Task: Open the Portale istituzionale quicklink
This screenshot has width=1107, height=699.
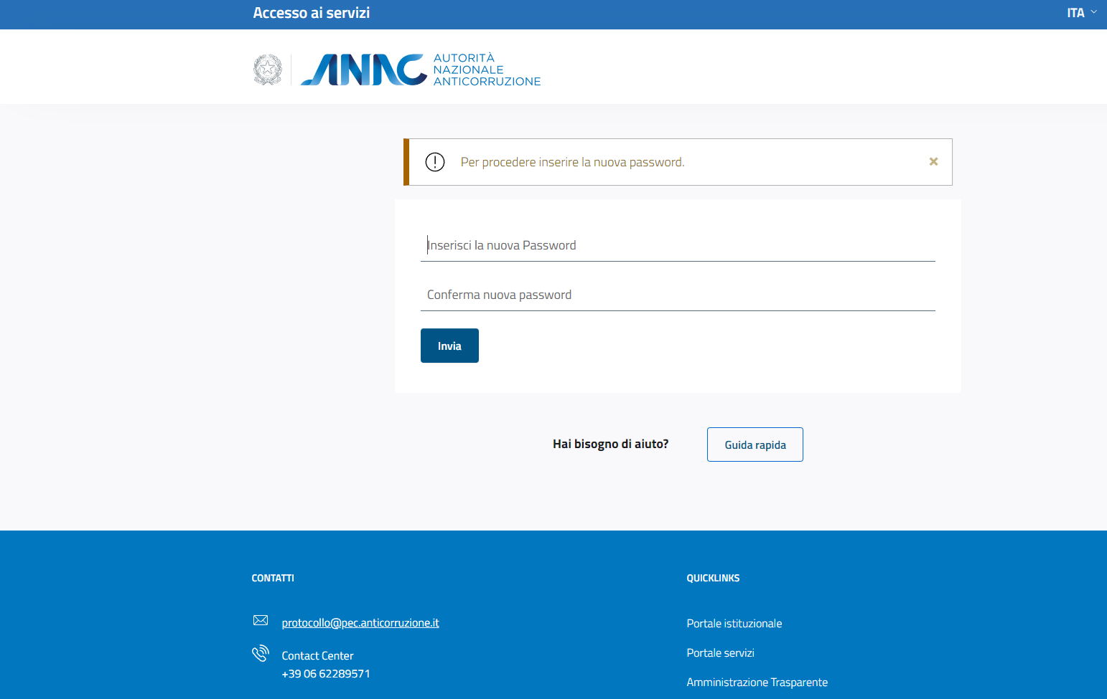Action: [x=734, y=624]
